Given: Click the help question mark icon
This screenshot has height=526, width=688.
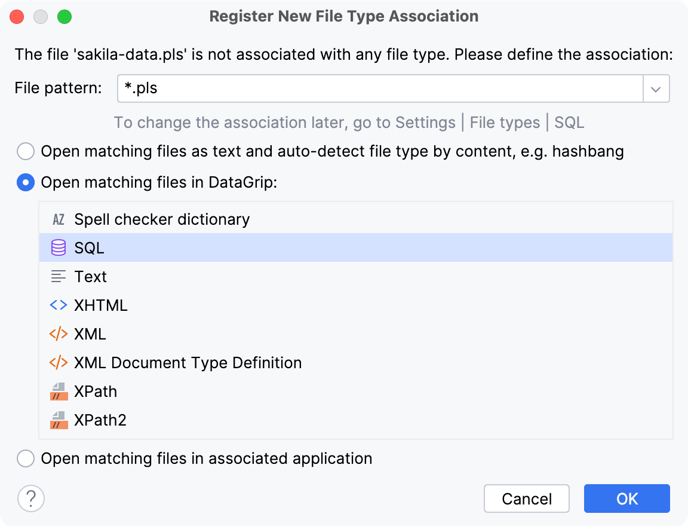Looking at the screenshot, I should pos(30,499).
